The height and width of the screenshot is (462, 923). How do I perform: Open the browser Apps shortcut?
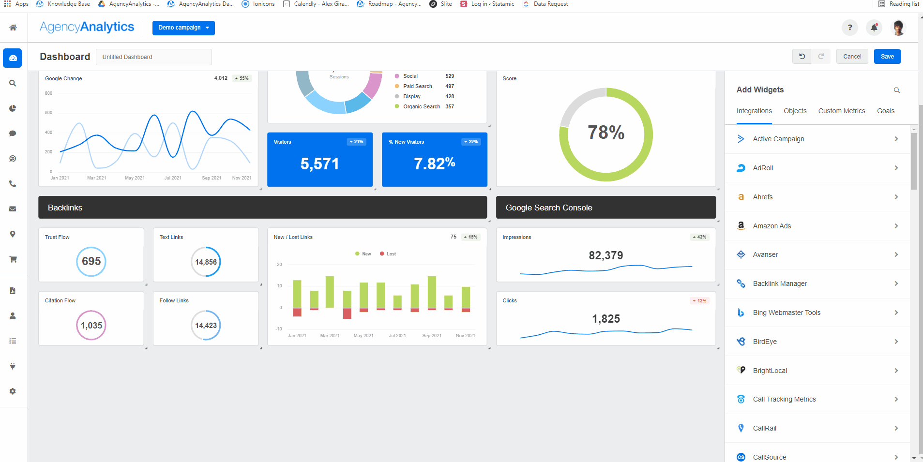tap(16, 4)
